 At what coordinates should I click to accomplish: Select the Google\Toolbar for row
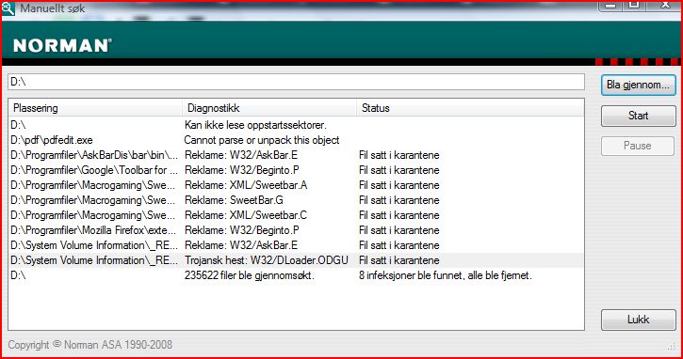[x=296, y=170]
